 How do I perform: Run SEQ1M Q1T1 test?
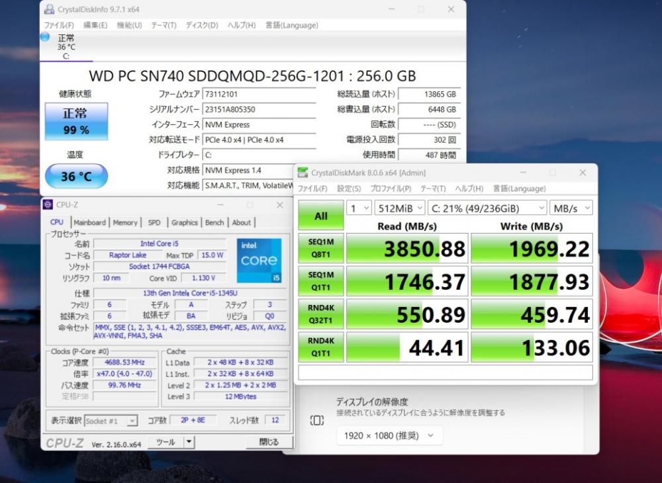click(x=321, y=281)
